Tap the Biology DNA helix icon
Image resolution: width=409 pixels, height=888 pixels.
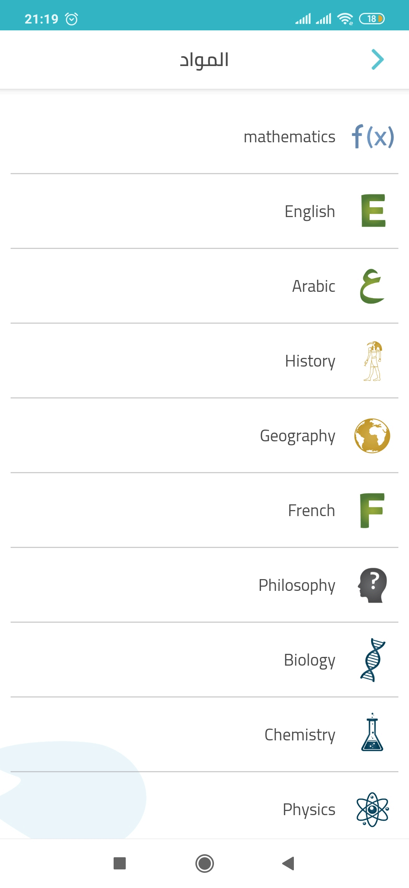pyautogui.click(x=372, y=660)
